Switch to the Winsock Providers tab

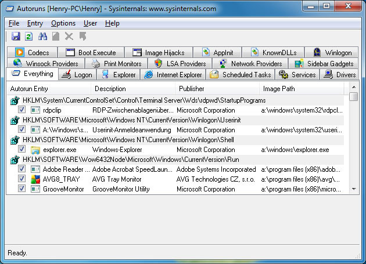coord(46,63)
